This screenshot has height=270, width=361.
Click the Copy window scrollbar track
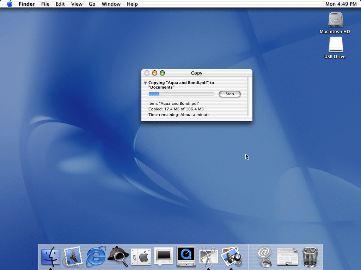[x=250, y=97]
